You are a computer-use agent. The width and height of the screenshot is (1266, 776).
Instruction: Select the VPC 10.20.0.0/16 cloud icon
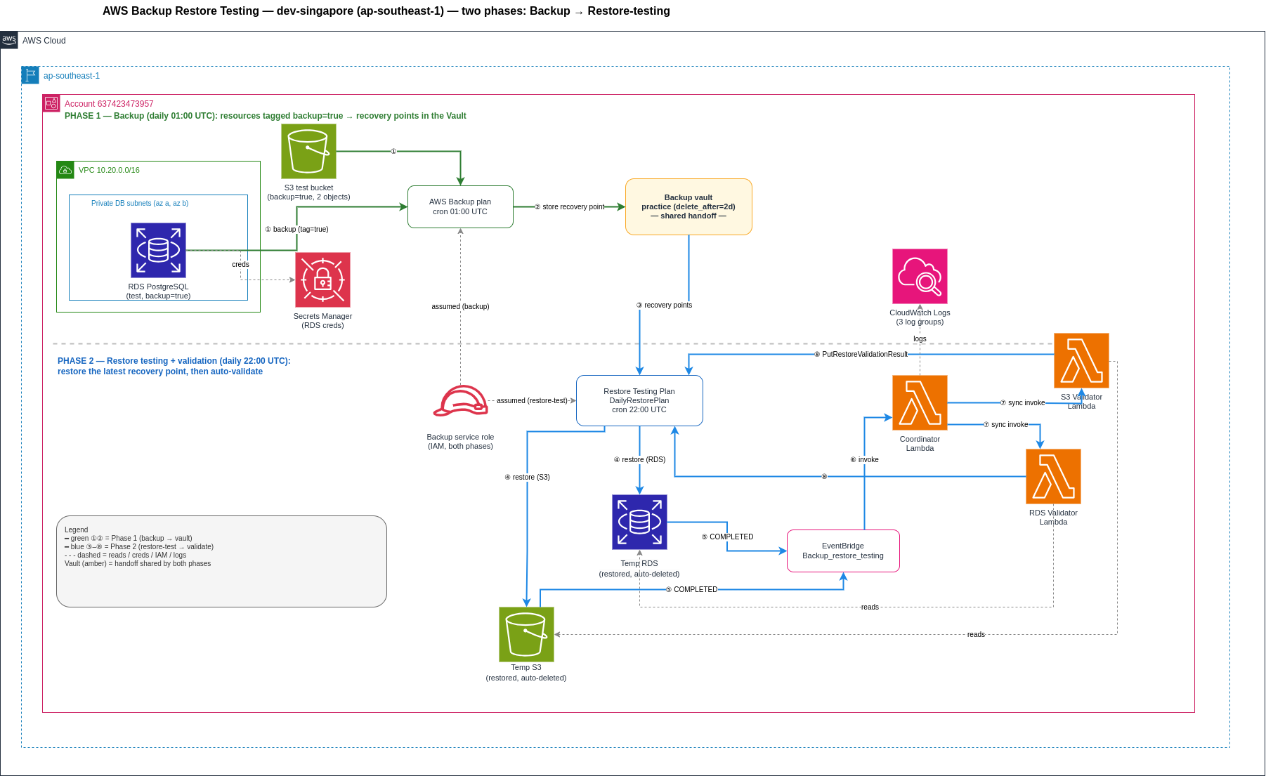tap(65, 170)
